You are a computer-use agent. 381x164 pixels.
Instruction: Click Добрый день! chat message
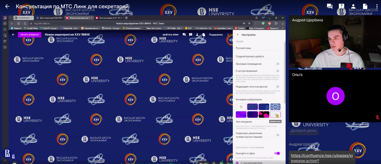coord(304,131)
